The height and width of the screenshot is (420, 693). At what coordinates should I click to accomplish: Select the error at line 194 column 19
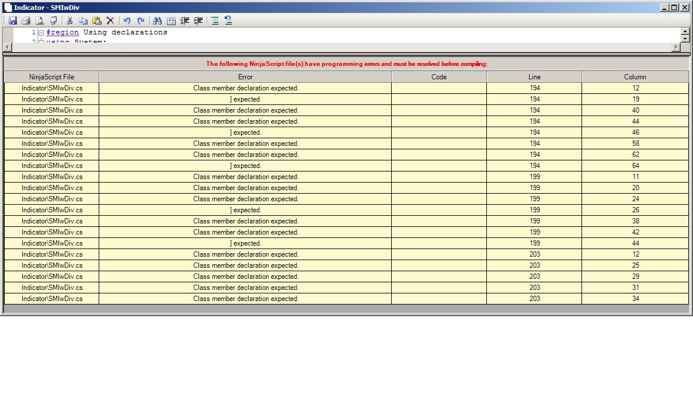(347, 99)
